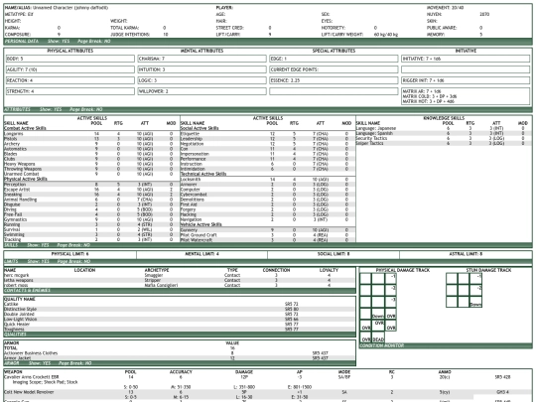Select the Quick Healer quality row
The height and width of the screenshot is (402, 536).
coord(180,324)
